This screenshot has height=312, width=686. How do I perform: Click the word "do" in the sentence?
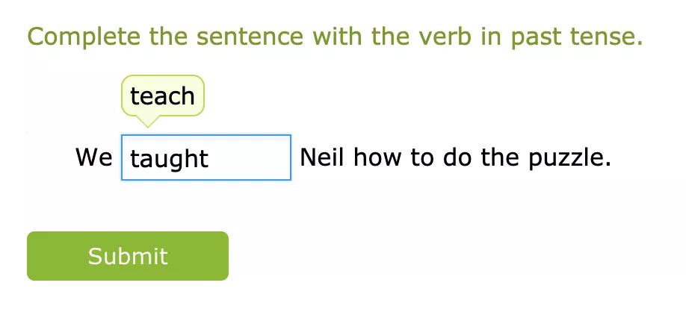click(457, 157)
